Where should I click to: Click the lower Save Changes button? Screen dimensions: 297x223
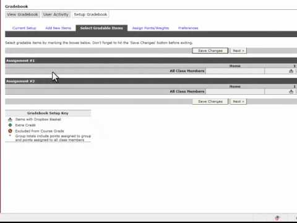[210, 102]
